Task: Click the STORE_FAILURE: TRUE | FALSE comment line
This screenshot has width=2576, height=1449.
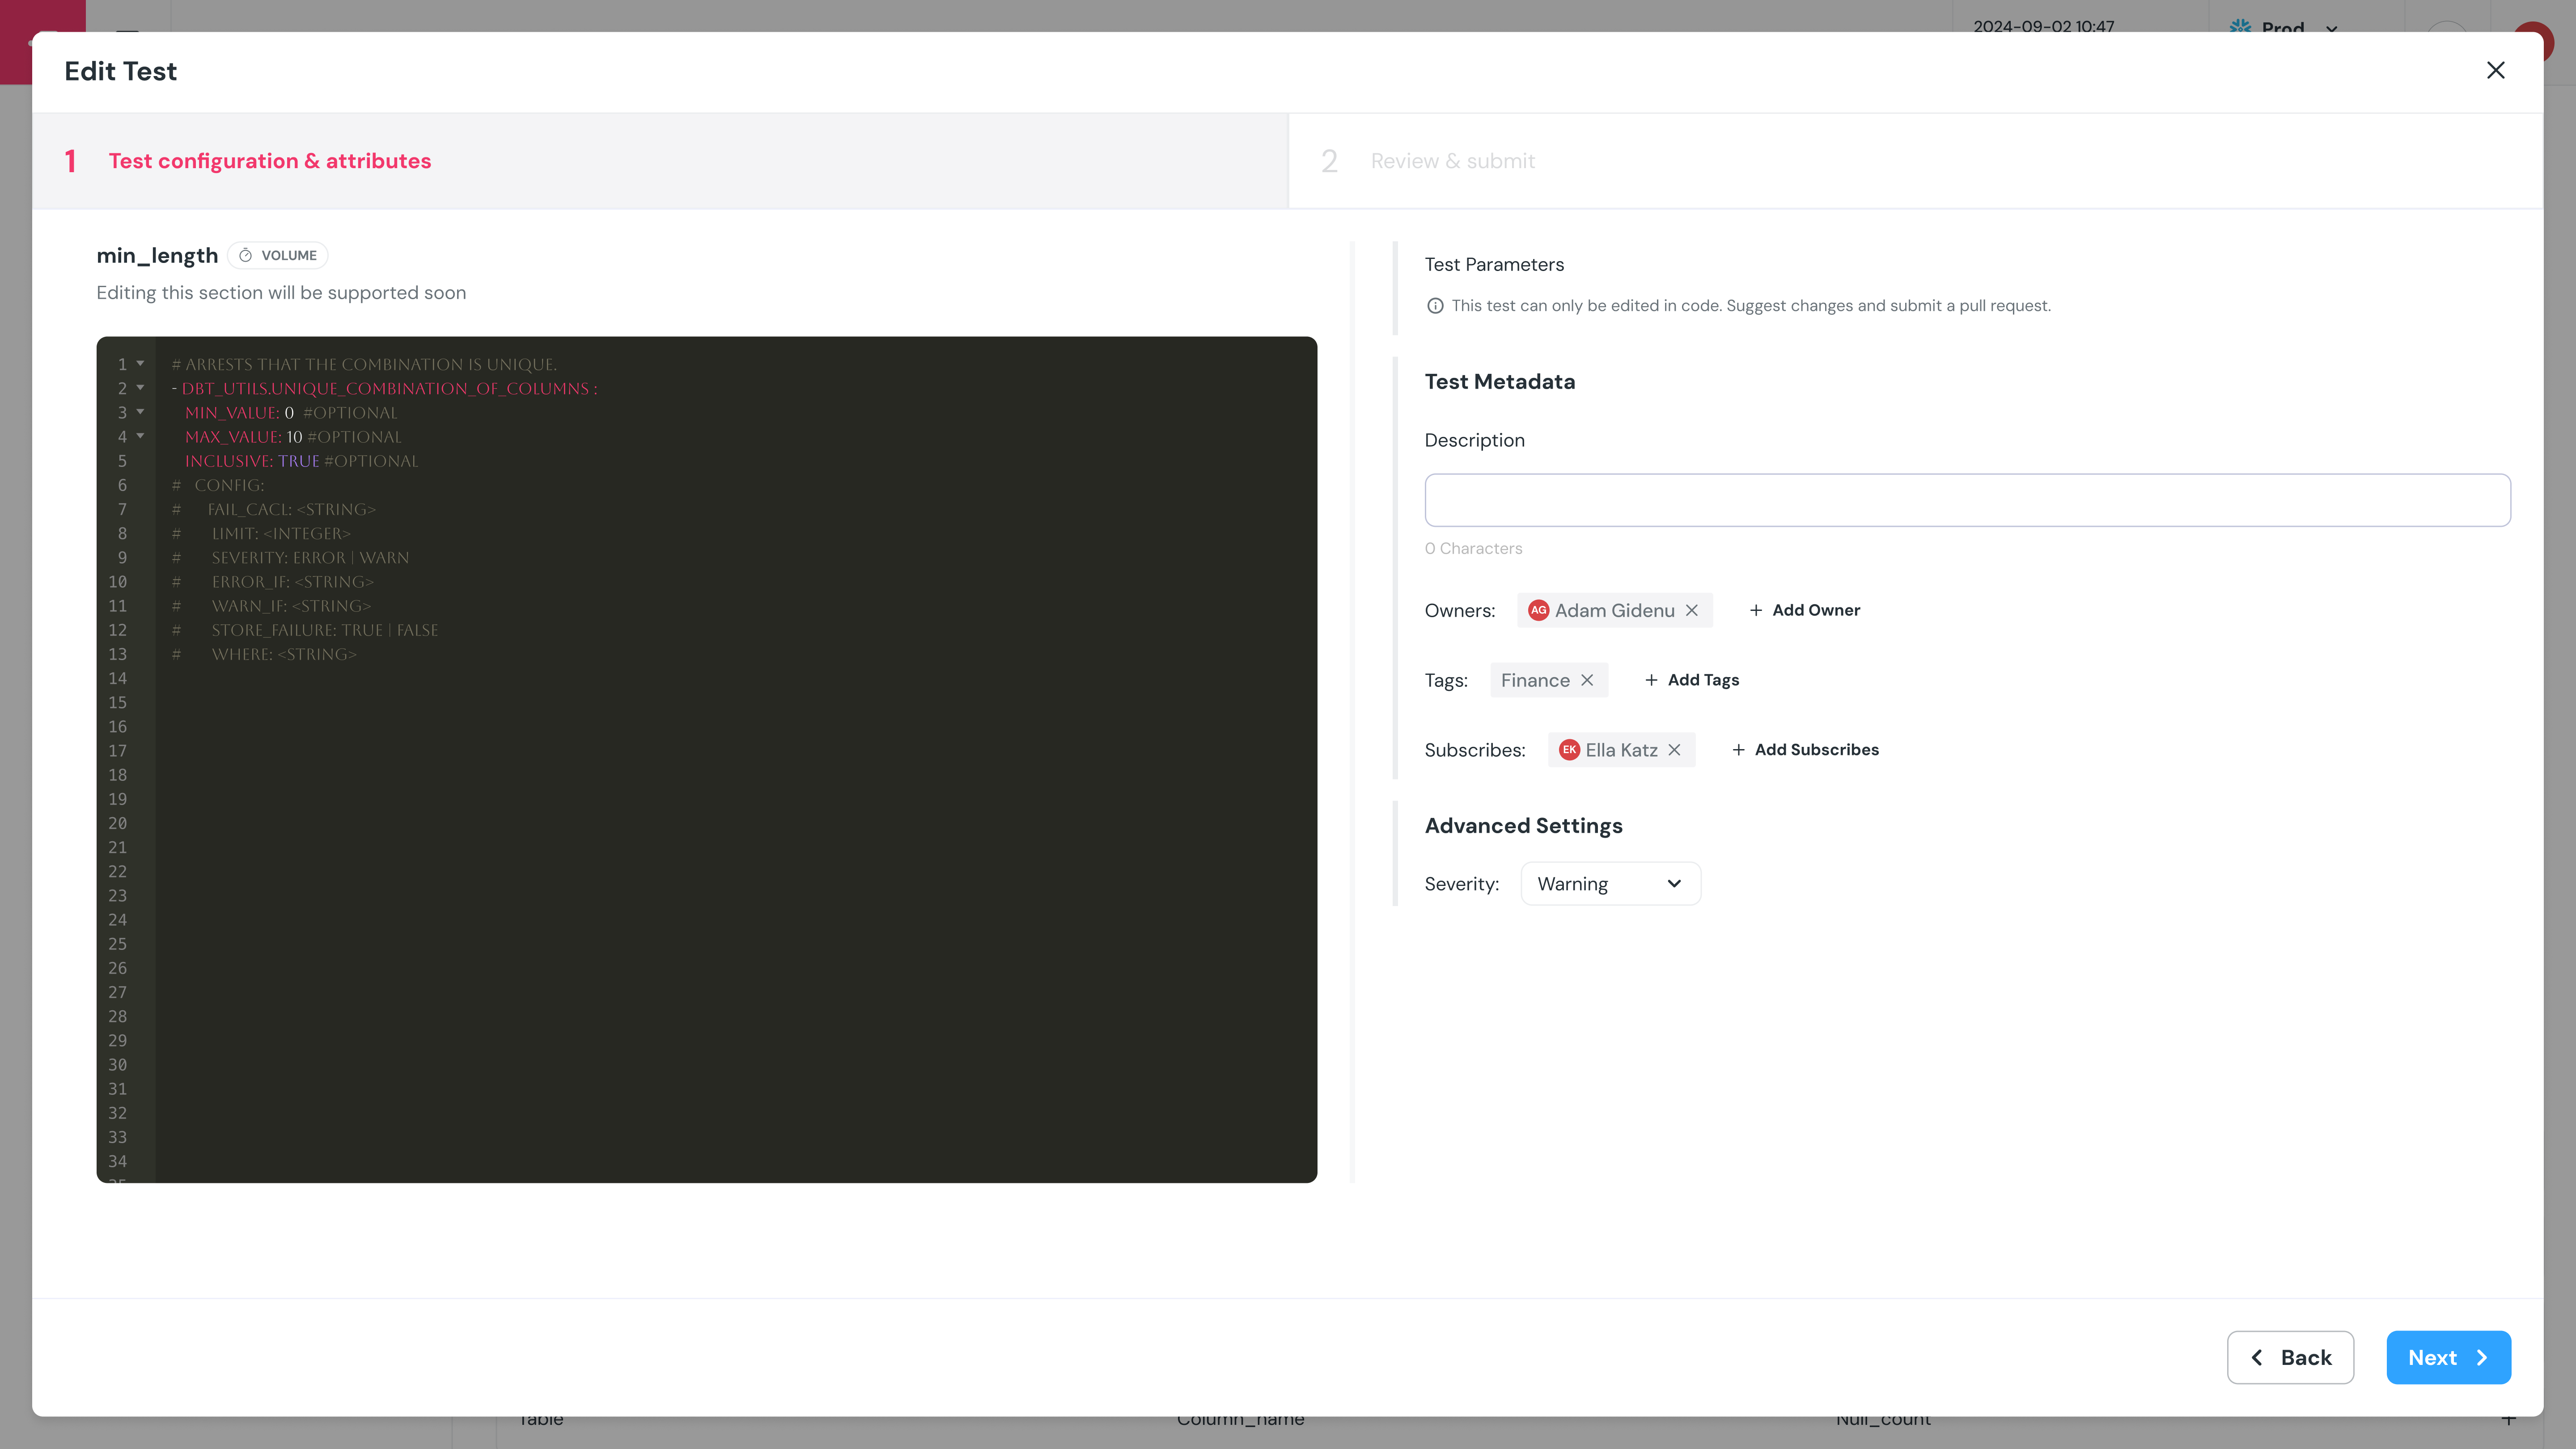Action: 305,630
